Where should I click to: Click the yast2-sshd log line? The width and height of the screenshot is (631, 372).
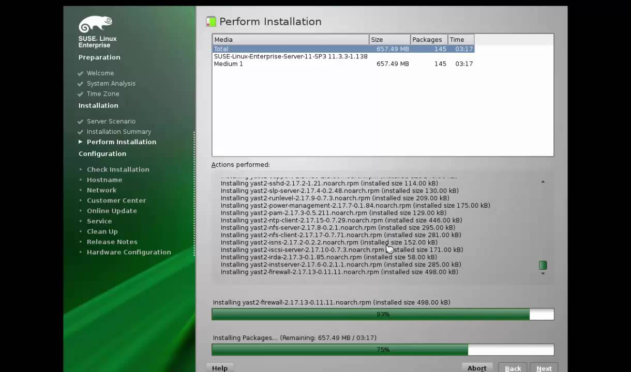[329, 183]
